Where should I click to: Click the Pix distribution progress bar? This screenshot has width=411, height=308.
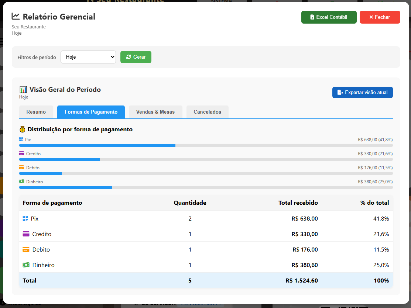[206, 145]
